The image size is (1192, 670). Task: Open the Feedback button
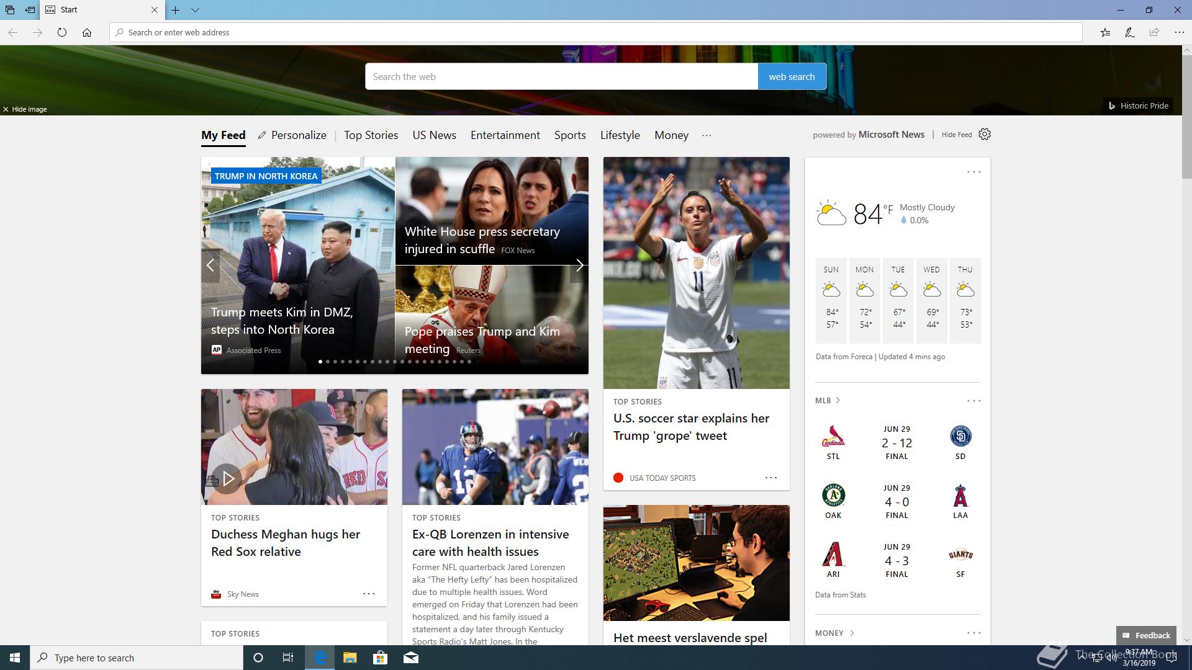pos(1146,635)
